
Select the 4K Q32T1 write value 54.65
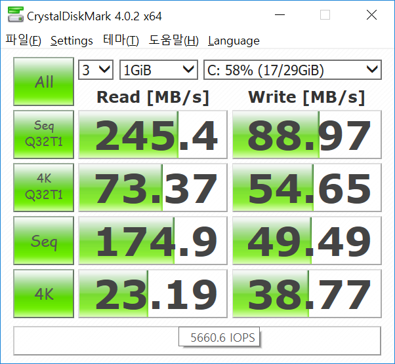tap(307, 187)
